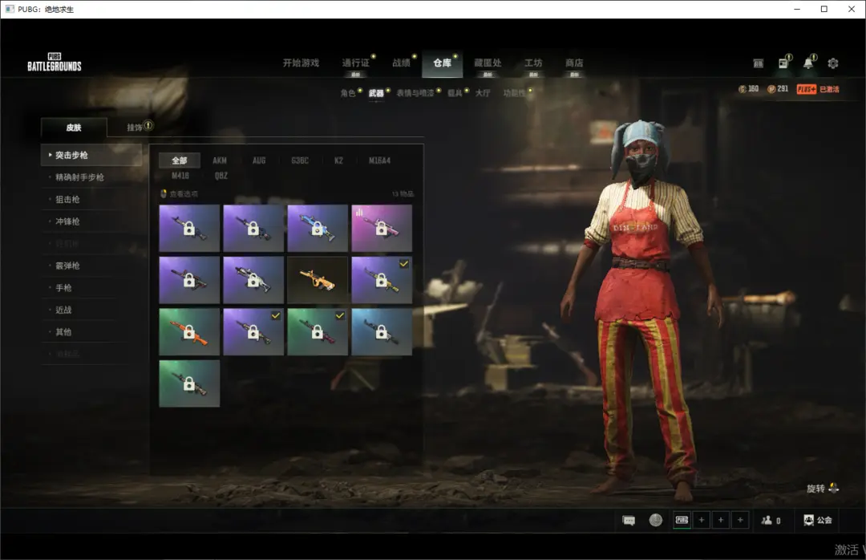Expand the 突击步枪 assault rifle category
This screenshot has width=866, height=560.
pos(91,156)
